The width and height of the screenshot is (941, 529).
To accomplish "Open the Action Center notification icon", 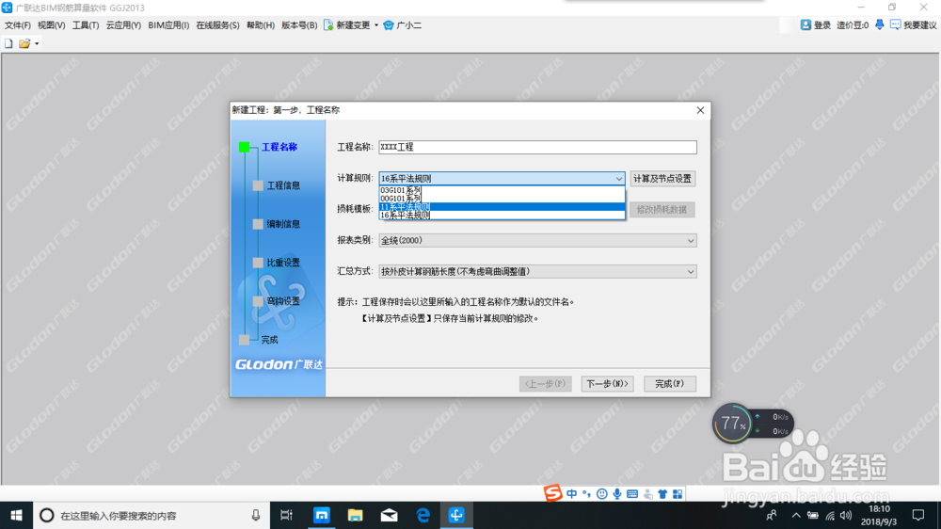I will point(918,515).
